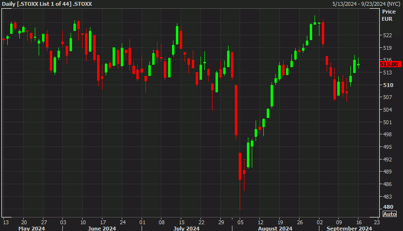Click the date label 29 on time axis
This screenshot has height=231, width=403.
[221, 222]
